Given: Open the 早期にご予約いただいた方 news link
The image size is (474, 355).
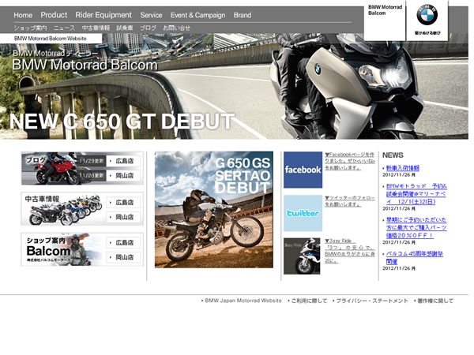Looking at the screenshot, I should coord(416,228).
